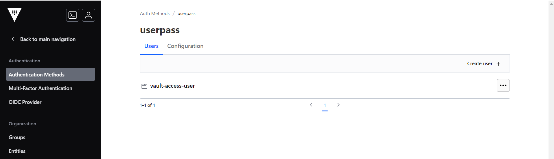Open the web console terminal icon
This screenshot has height=159, width=554.
tap(72, 15)
